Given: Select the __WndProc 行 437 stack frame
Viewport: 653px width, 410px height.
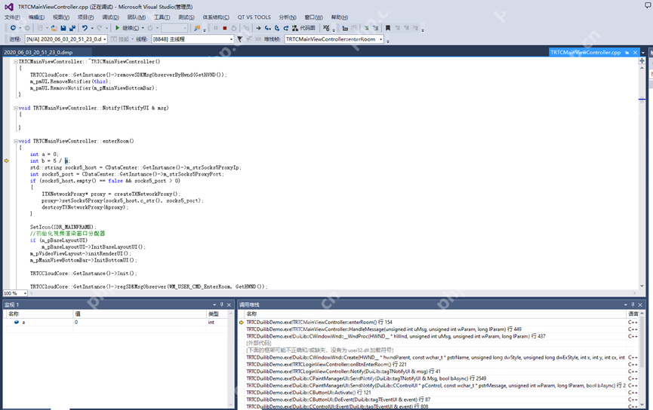Looking at the screenshot, I should click(396, 336).
